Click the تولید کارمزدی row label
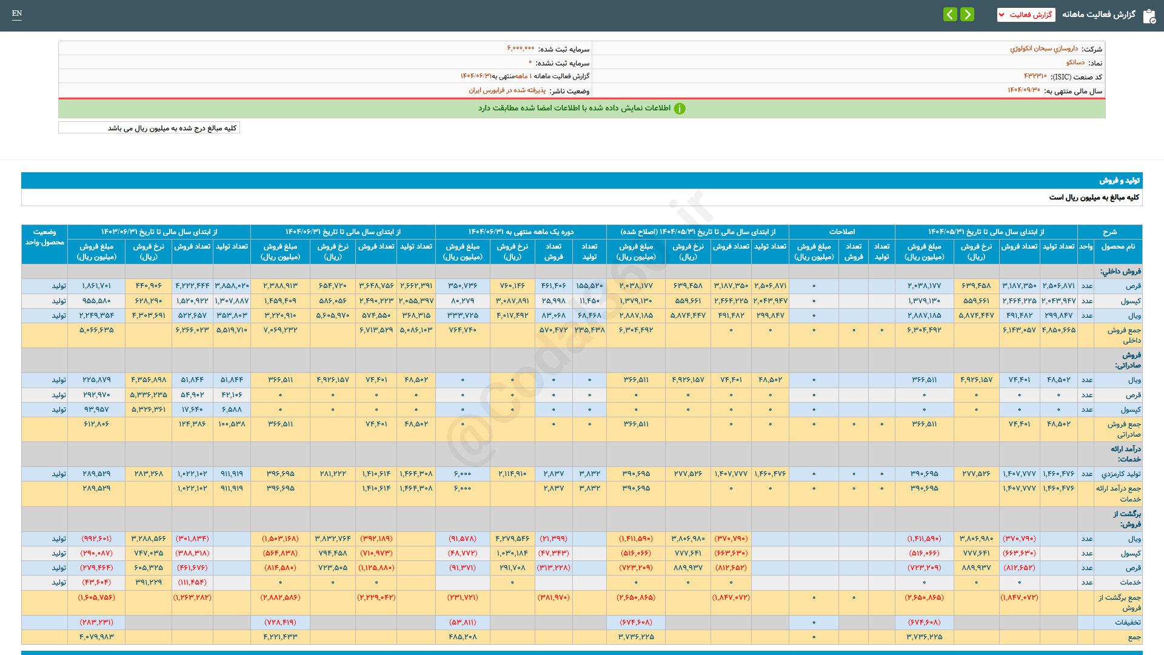This screenshot has width=1164, height=655. coord(1121,474)
